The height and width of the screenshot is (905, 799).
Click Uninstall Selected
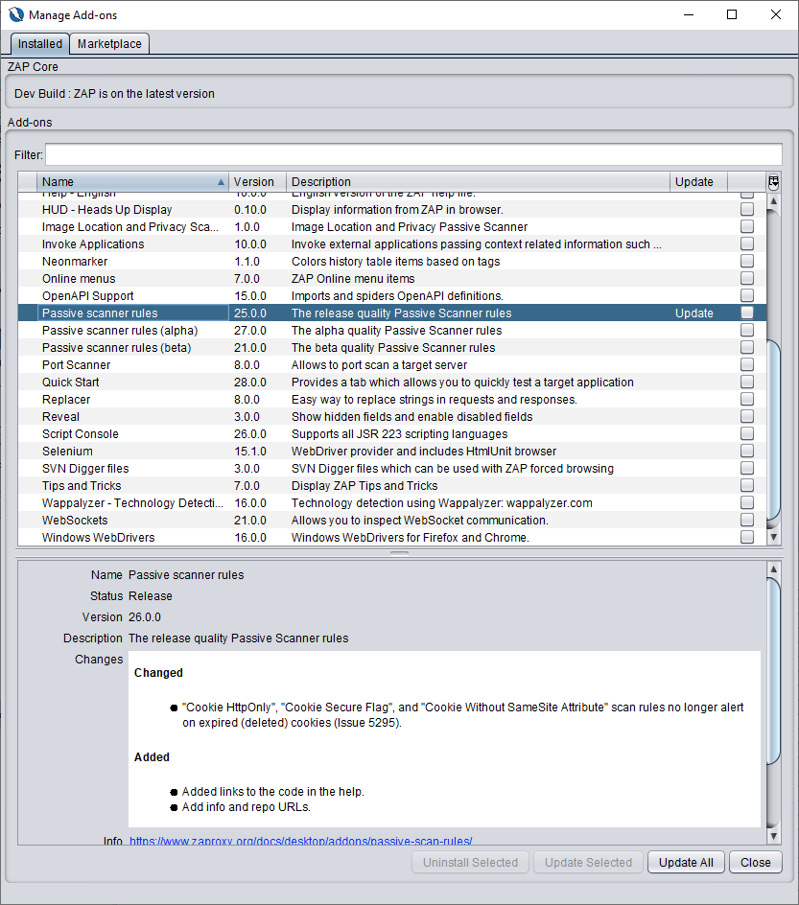pyautogui.click(x=470, y=862)
